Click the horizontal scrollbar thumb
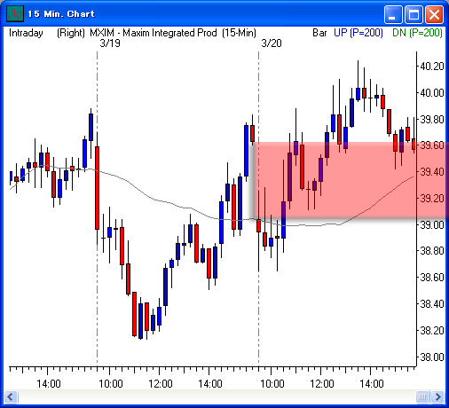The width and height of the screenshot is (449, 408). [x=422, y=396]
